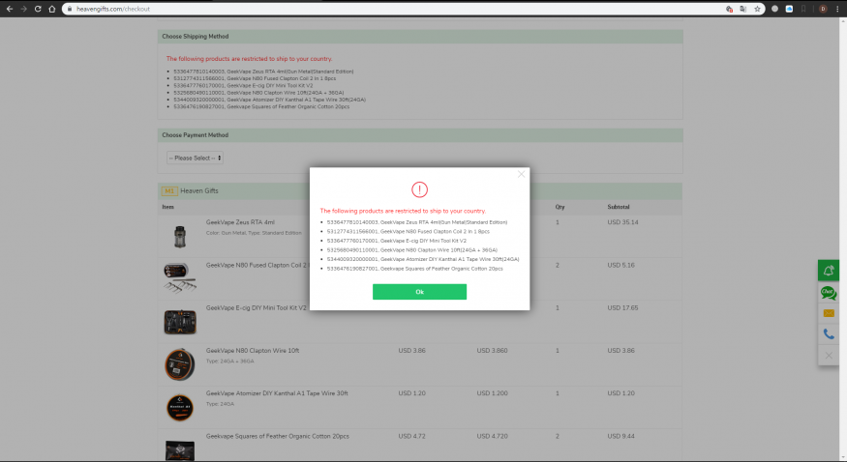847x462 pixels.
Task: Click the Subtotal column header
Action: [x=619, y=207]
